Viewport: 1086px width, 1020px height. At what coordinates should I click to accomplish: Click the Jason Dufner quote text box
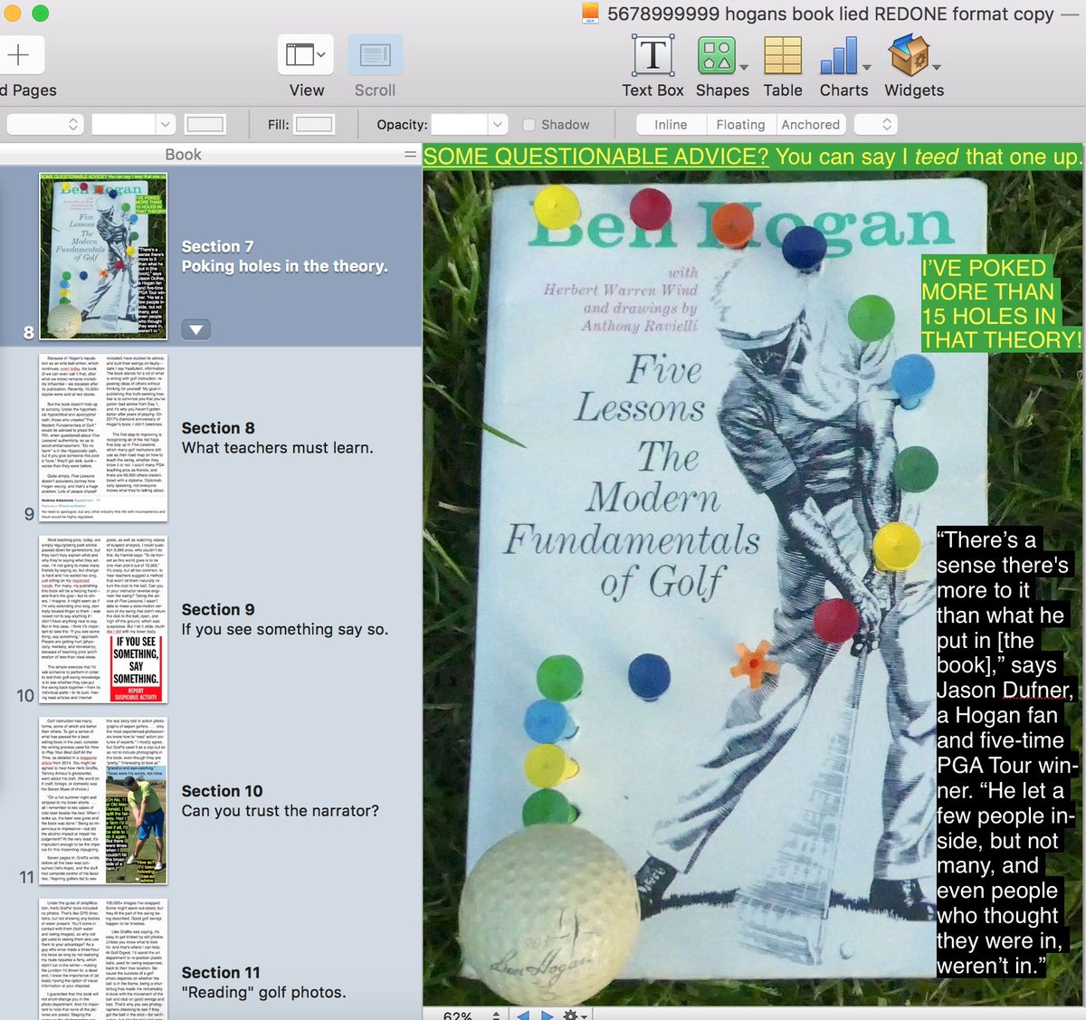point(1006,753)
